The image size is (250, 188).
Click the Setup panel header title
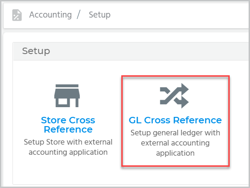pyautogui.click(x=36, y=51)
